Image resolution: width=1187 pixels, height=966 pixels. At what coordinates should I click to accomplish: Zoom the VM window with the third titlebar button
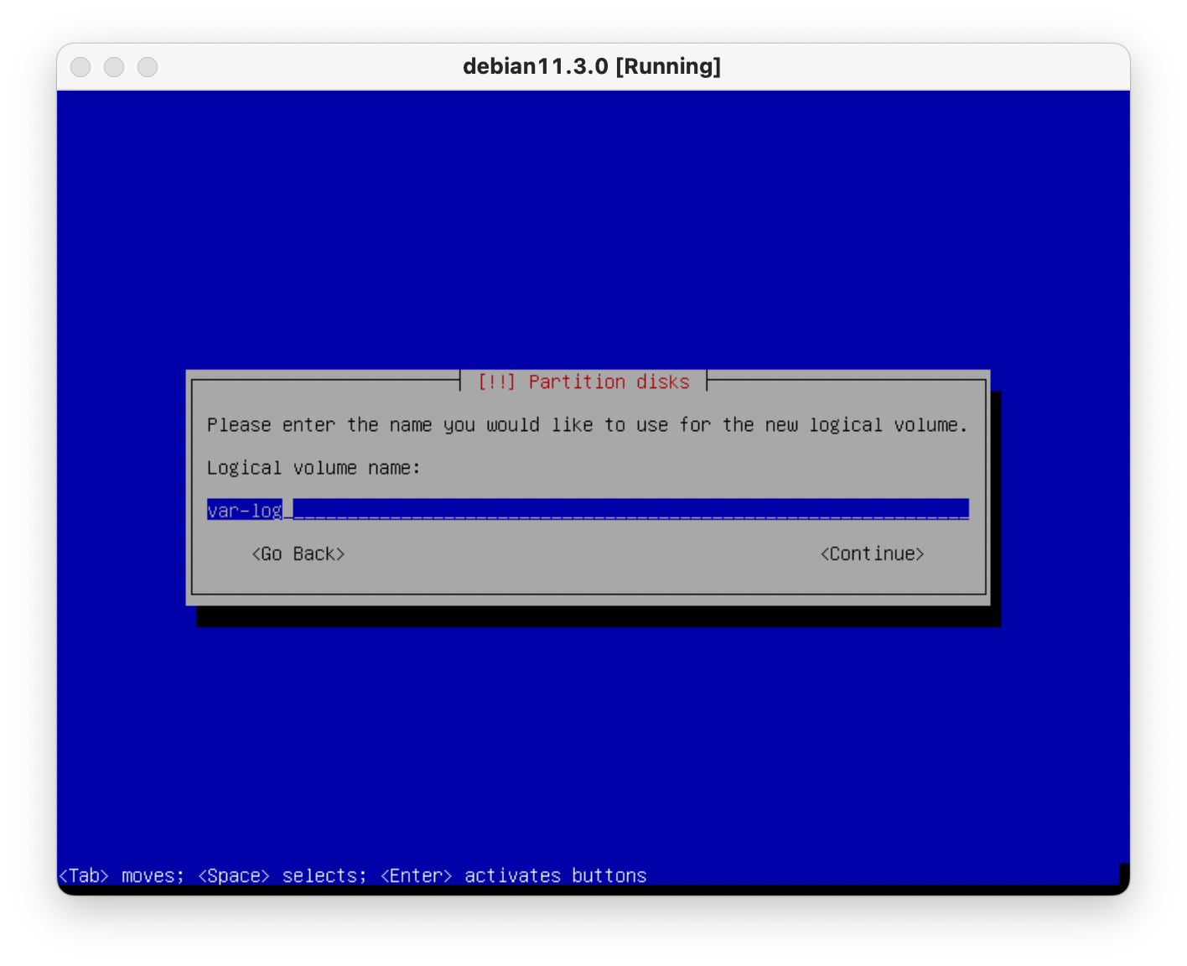[148, 67]
